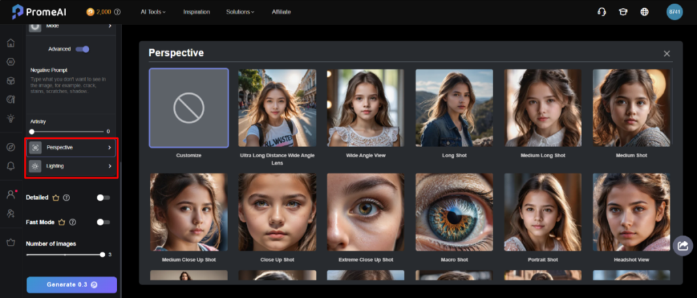Click the Artistry slider track
Image resolution: width=697 pixels, height=298 pixels.
click(68, 131)
